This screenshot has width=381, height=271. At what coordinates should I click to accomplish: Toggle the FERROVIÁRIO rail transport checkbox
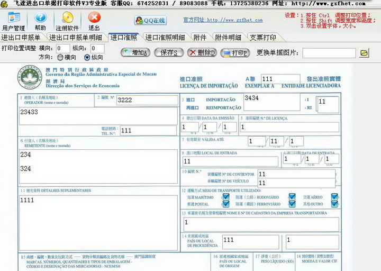(292, 204)
